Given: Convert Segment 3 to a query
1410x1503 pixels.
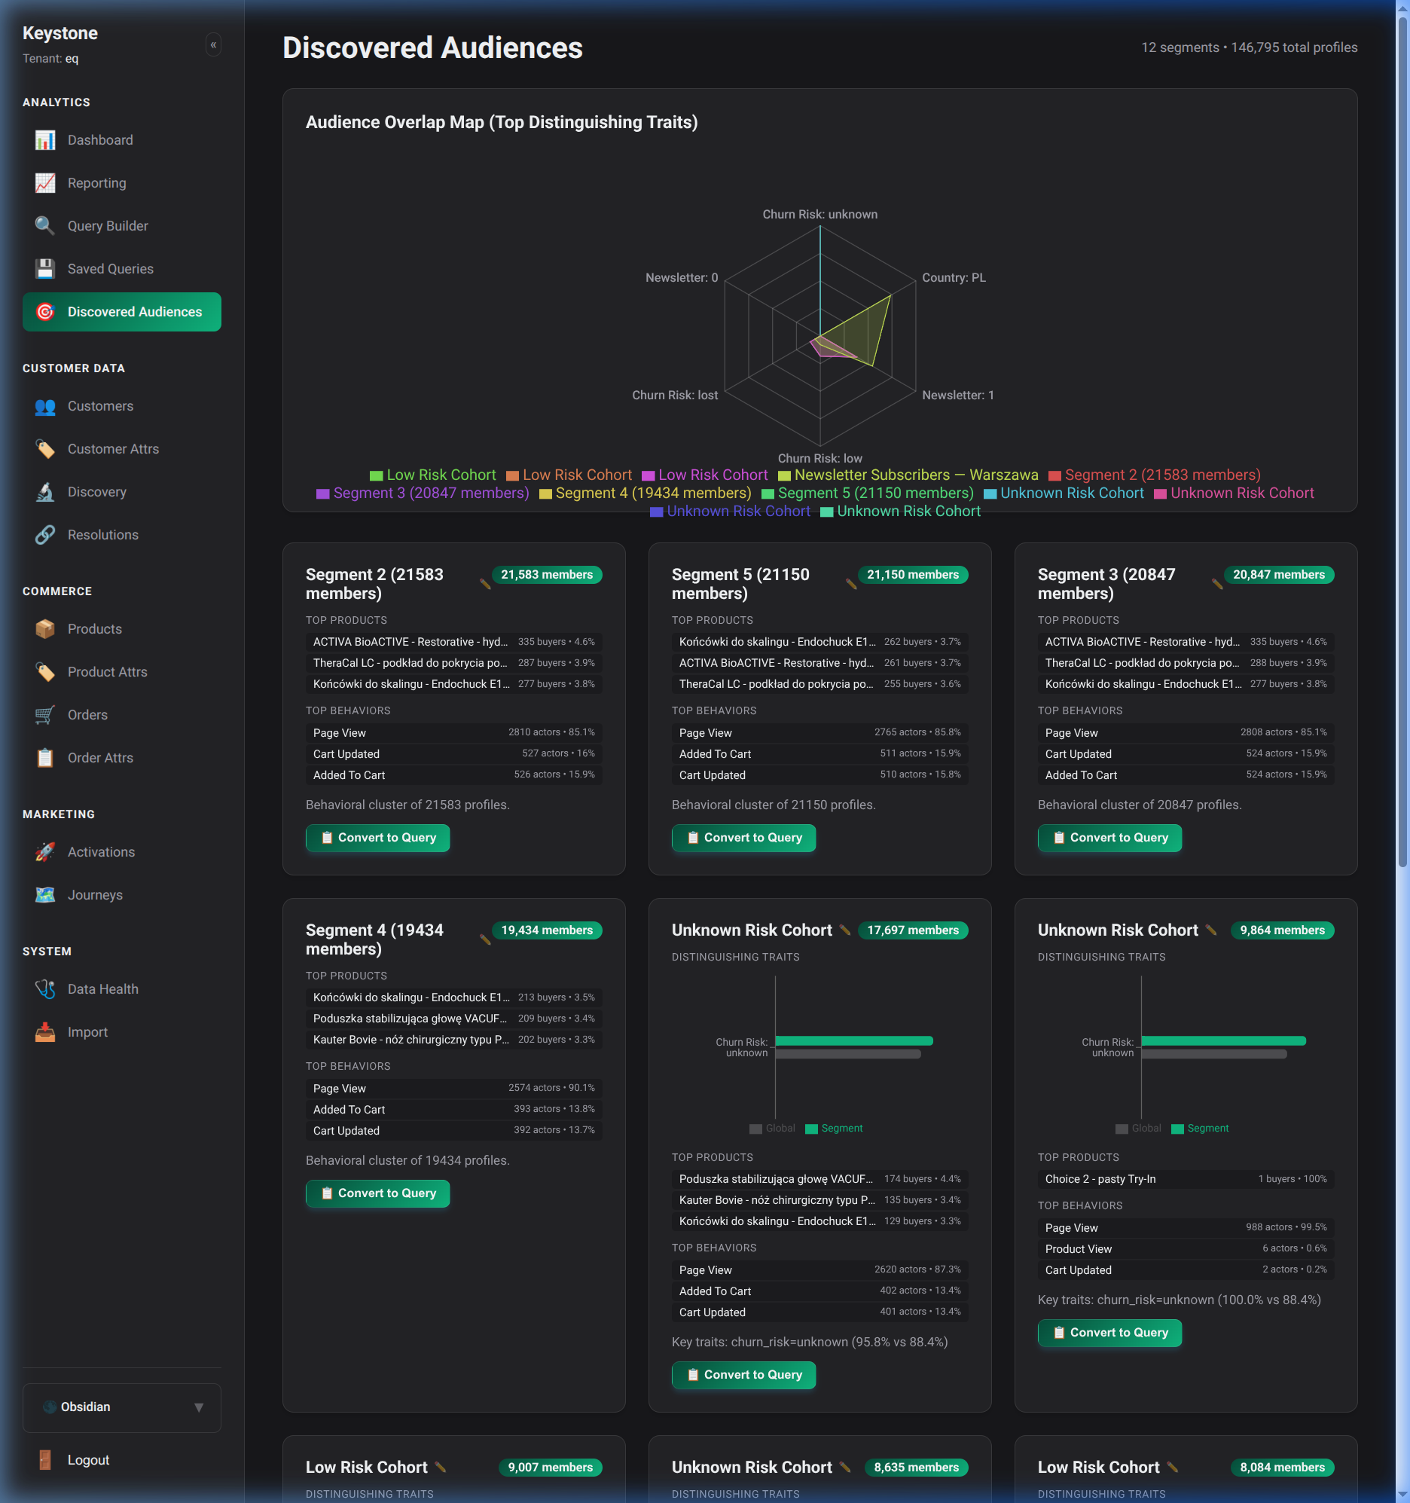Looking at the screenshot, I should click(1109, 838).
